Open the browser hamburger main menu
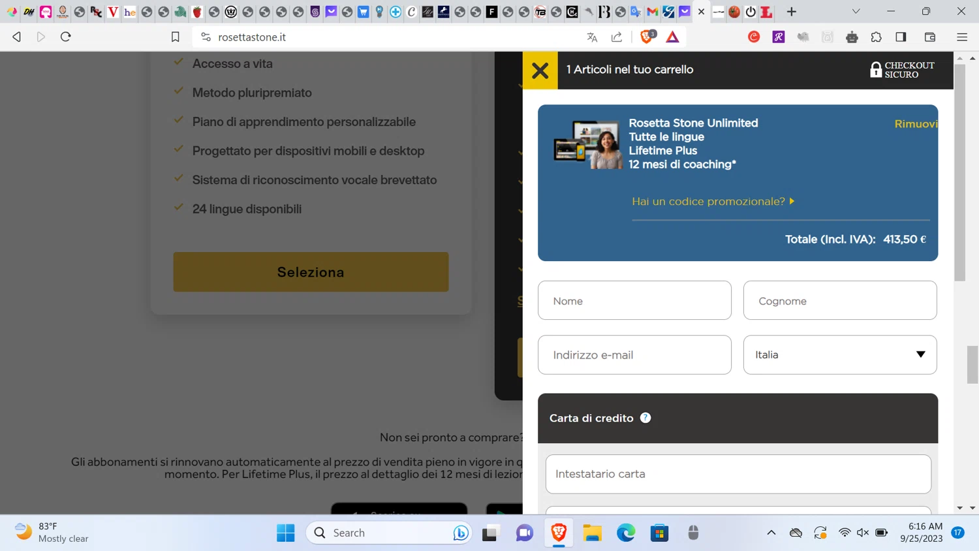Viewport: 979px width, 551px height. point(962,37)
